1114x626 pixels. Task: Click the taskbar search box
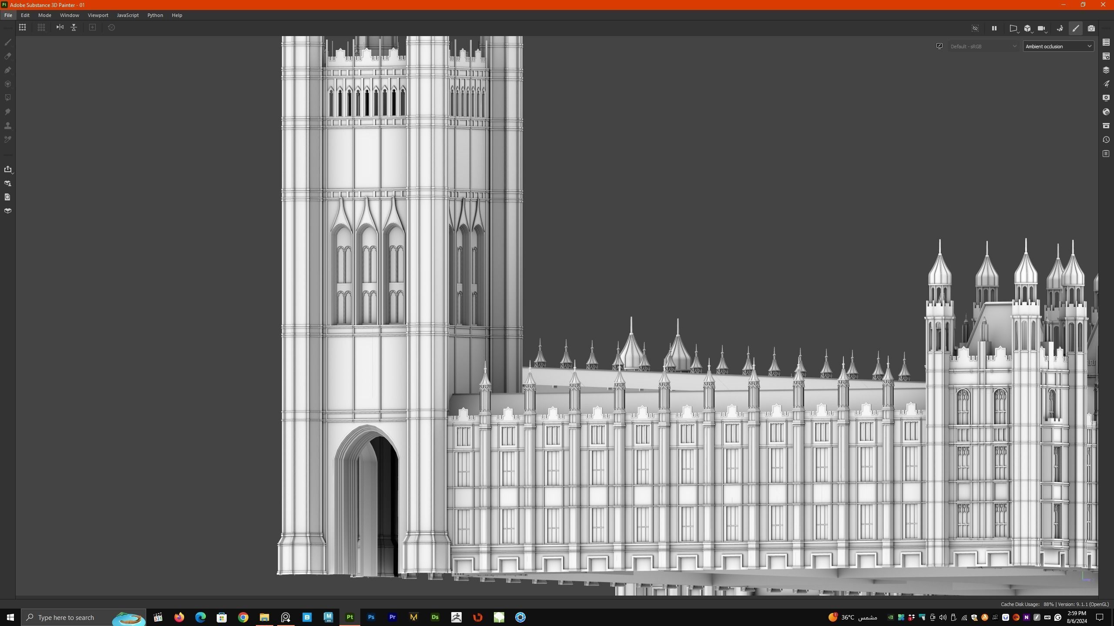click(84, 617)
